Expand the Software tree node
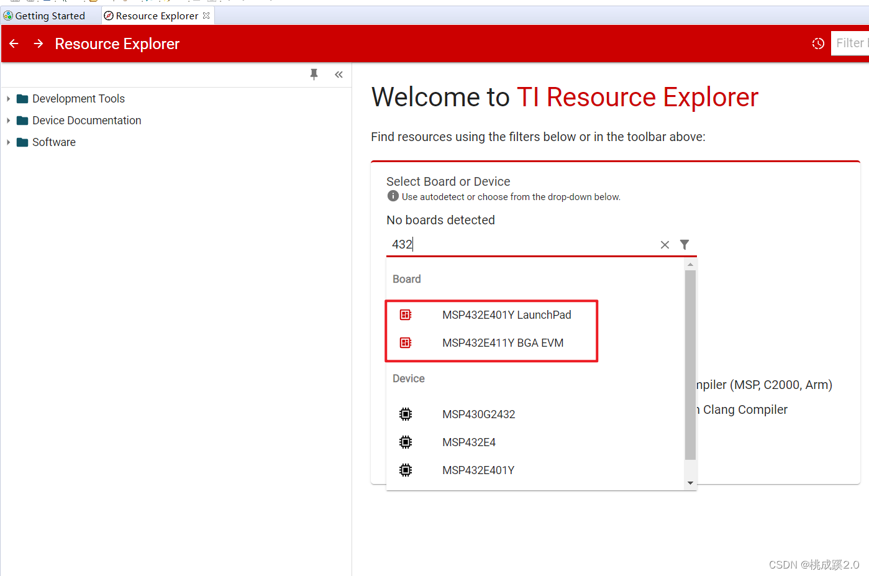Image resolution: width=869 pixels, height=576 pixels. [8, 142]
